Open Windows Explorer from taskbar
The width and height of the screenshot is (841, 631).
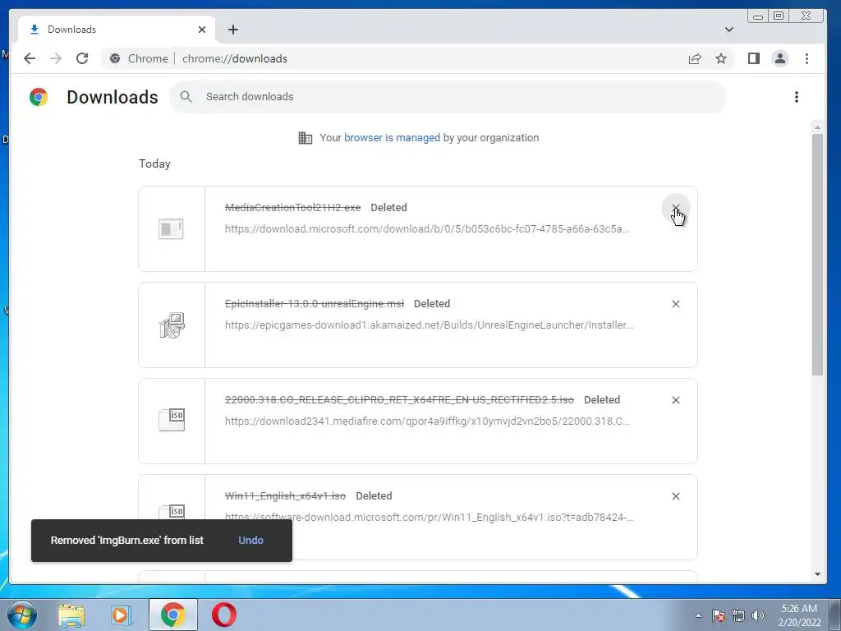coord(71,615)
